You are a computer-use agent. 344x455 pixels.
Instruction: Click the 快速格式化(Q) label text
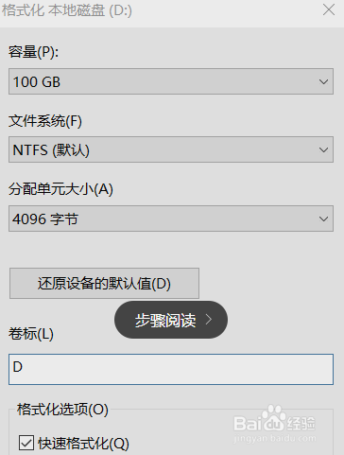coord(83,444)
